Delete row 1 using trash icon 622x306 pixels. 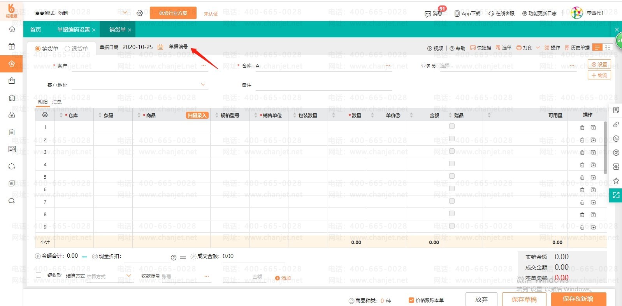pyautogui.click(x=582, y=128)
